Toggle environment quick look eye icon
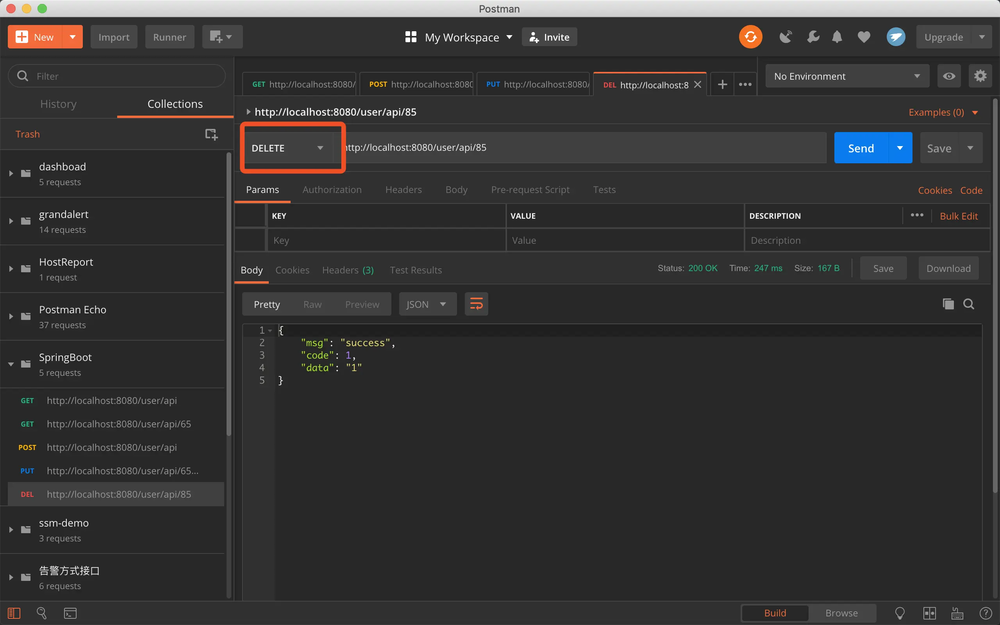The width and height of the screenshot is (1000, 625). (949, 76)
